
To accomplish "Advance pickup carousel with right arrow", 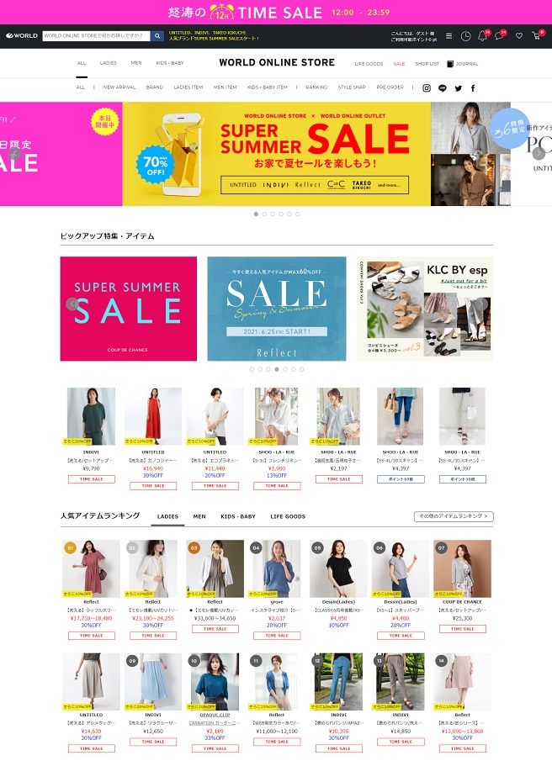I will [x=481, y=304].
